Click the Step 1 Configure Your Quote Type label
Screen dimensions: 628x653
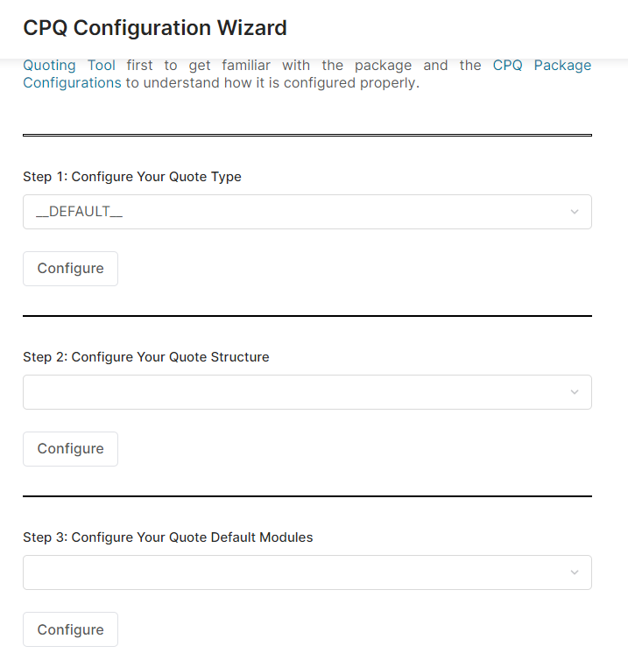tap(132, 177)
